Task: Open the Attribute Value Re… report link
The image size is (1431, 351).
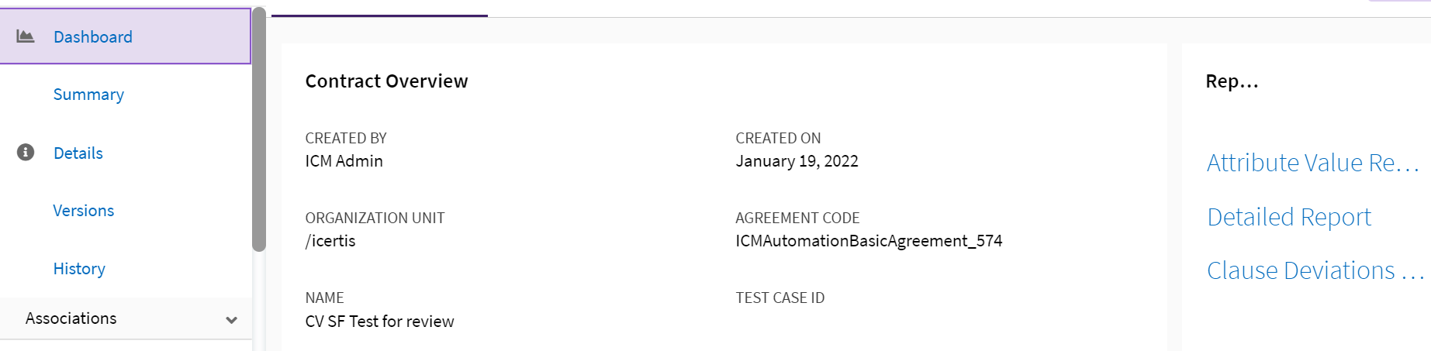Action: coord(1312,163)
